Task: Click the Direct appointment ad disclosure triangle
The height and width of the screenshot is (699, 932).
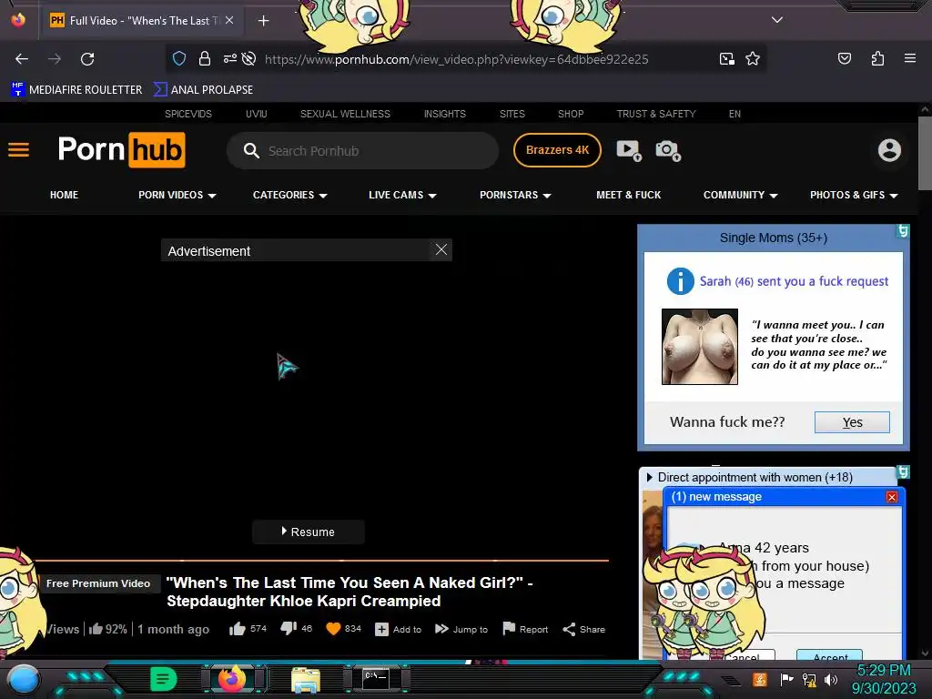Action: coord(649,477)
